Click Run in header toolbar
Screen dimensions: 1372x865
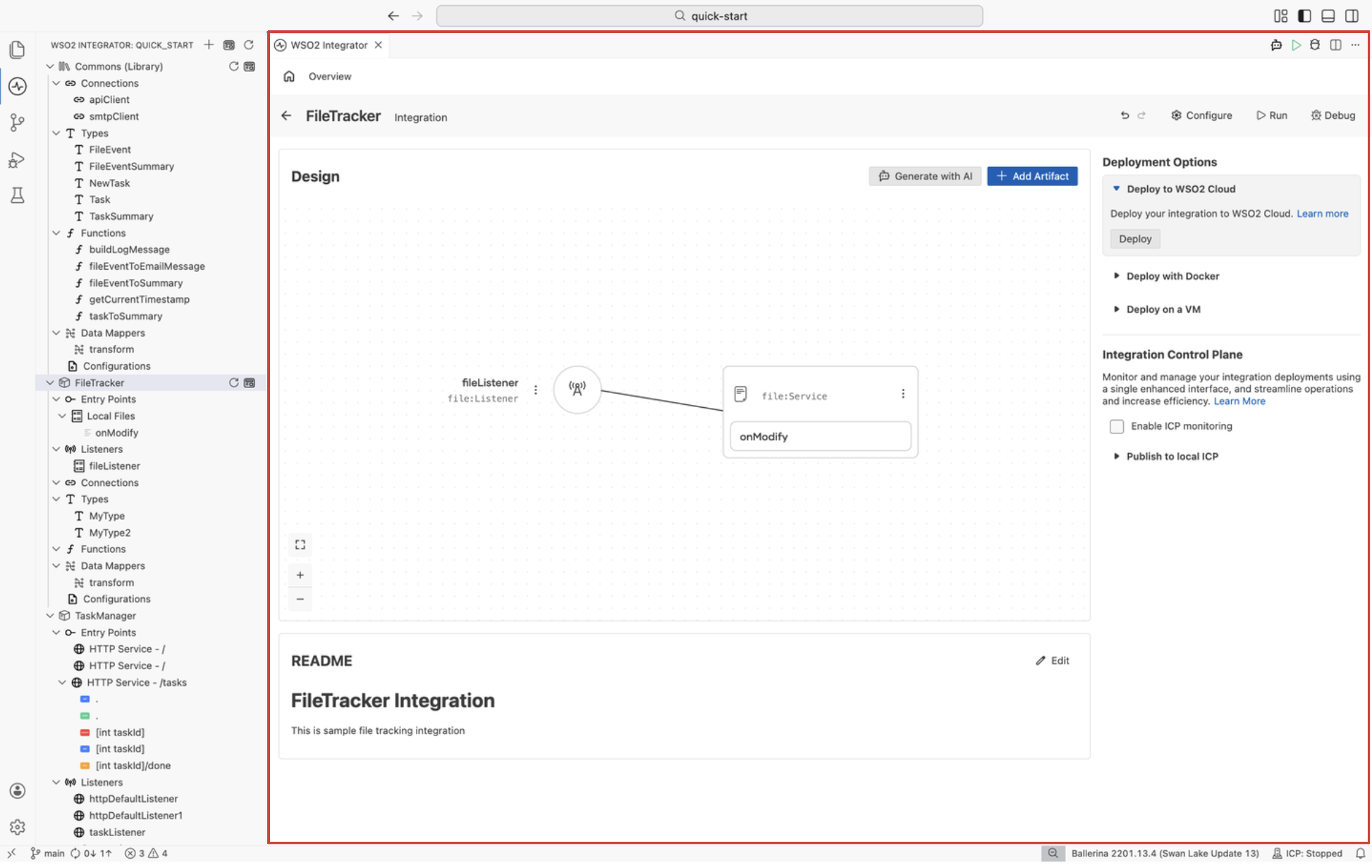[1272, 116]
